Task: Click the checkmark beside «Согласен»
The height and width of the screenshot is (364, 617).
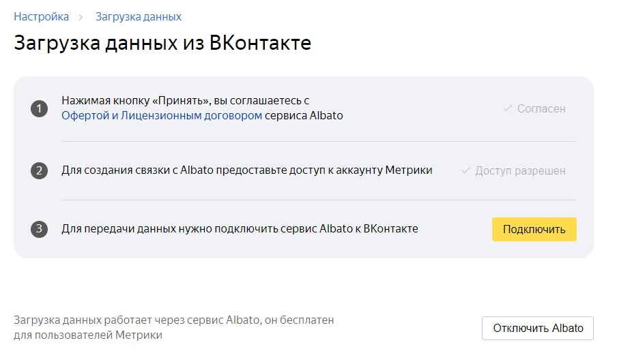Action: 508,108
